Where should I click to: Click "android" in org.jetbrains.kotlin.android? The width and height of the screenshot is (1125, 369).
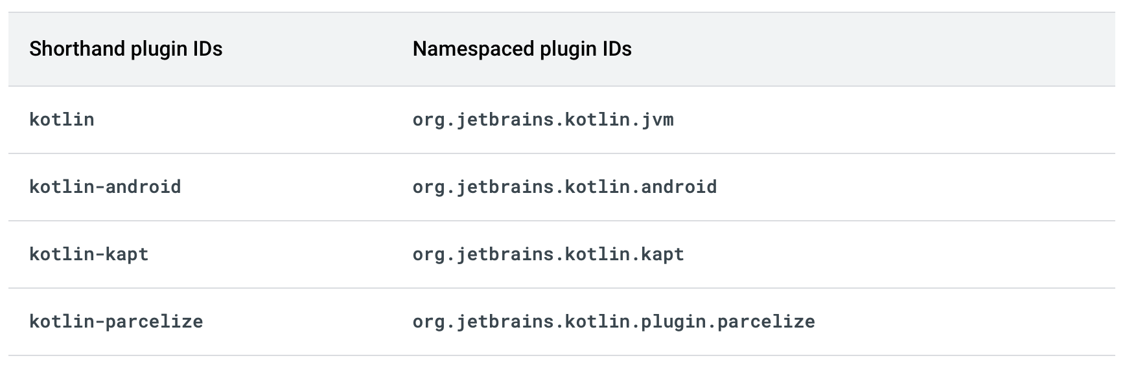point(679,187)
